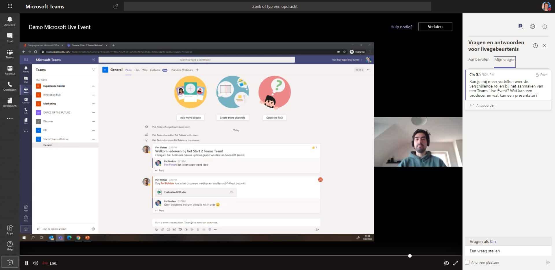Click the search command box

(277, 6)
